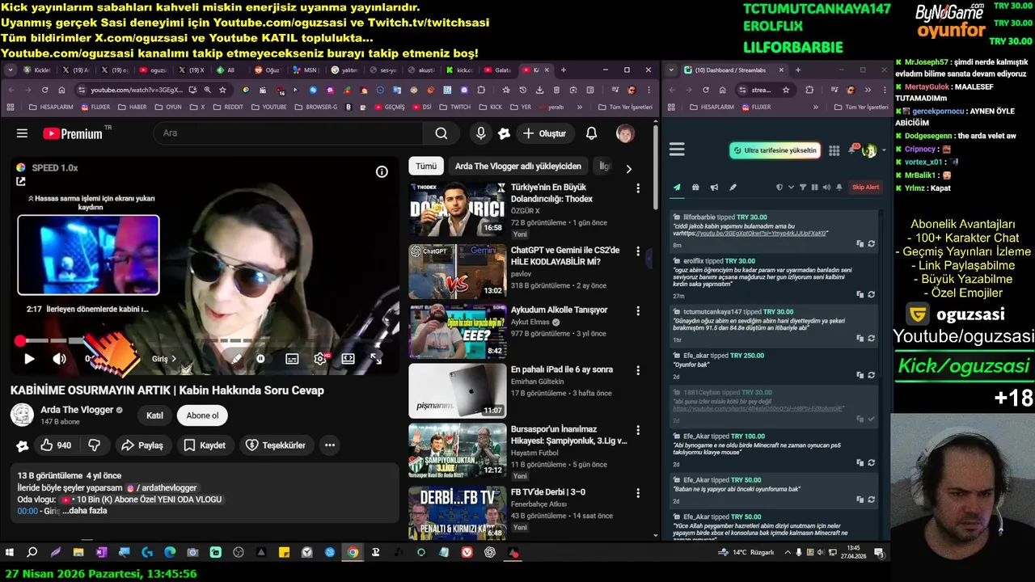
Task: Reload the YouTube browser page
Action: [46, 90]
